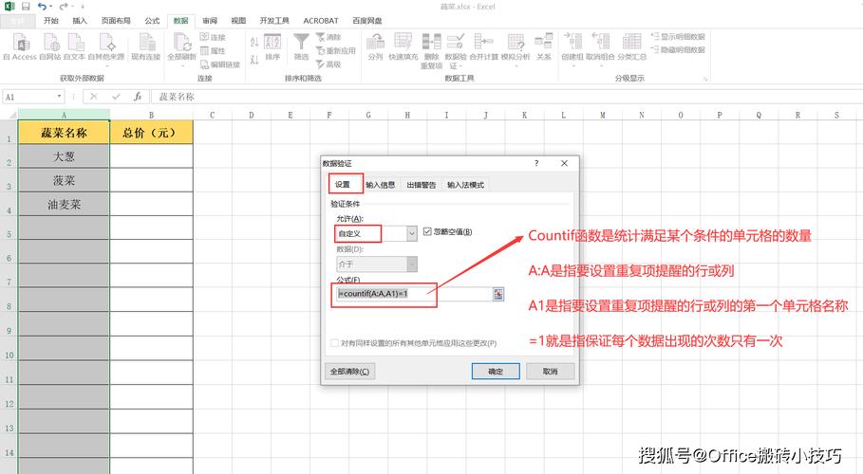This screenshot has height=474, width=863.
Task: Select cell containing 大葱
Action: tap(64, 156)
